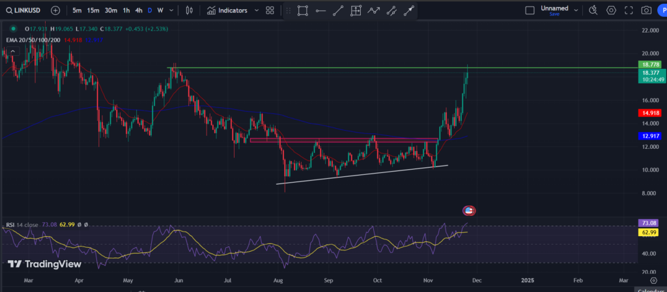The width and height of the screenshot is (667, 292).
Task: Click the blue Save link
Action: [x=554, y=14]
